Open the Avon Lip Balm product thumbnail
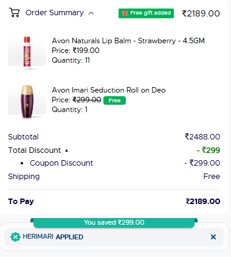 point(27,53)
